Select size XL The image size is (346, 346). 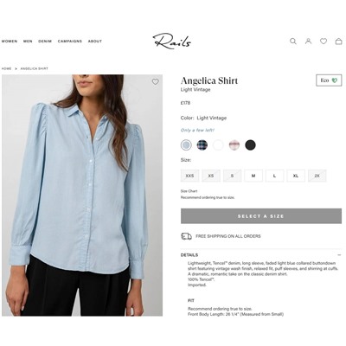tap(296, 176)
